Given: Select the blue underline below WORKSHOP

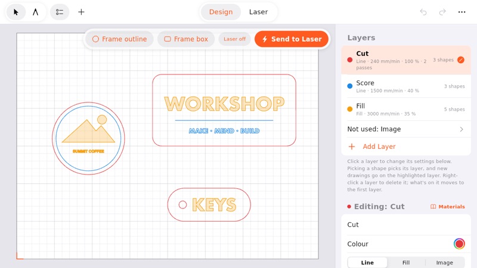Looking at the screenshot, I should click(224, 121).
